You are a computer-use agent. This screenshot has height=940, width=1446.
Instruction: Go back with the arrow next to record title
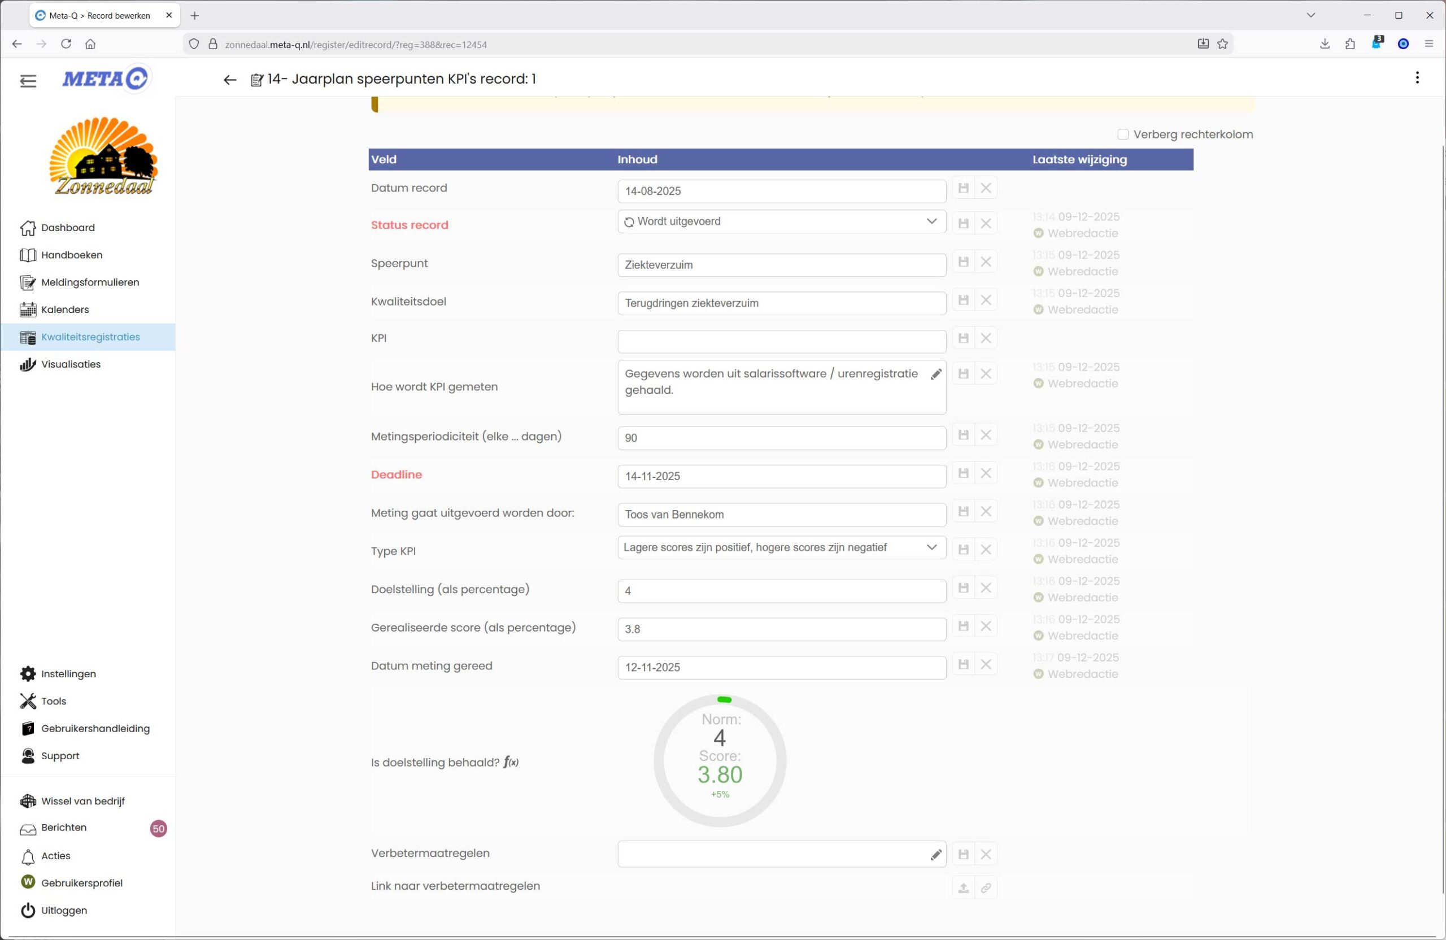pos(230,80)
